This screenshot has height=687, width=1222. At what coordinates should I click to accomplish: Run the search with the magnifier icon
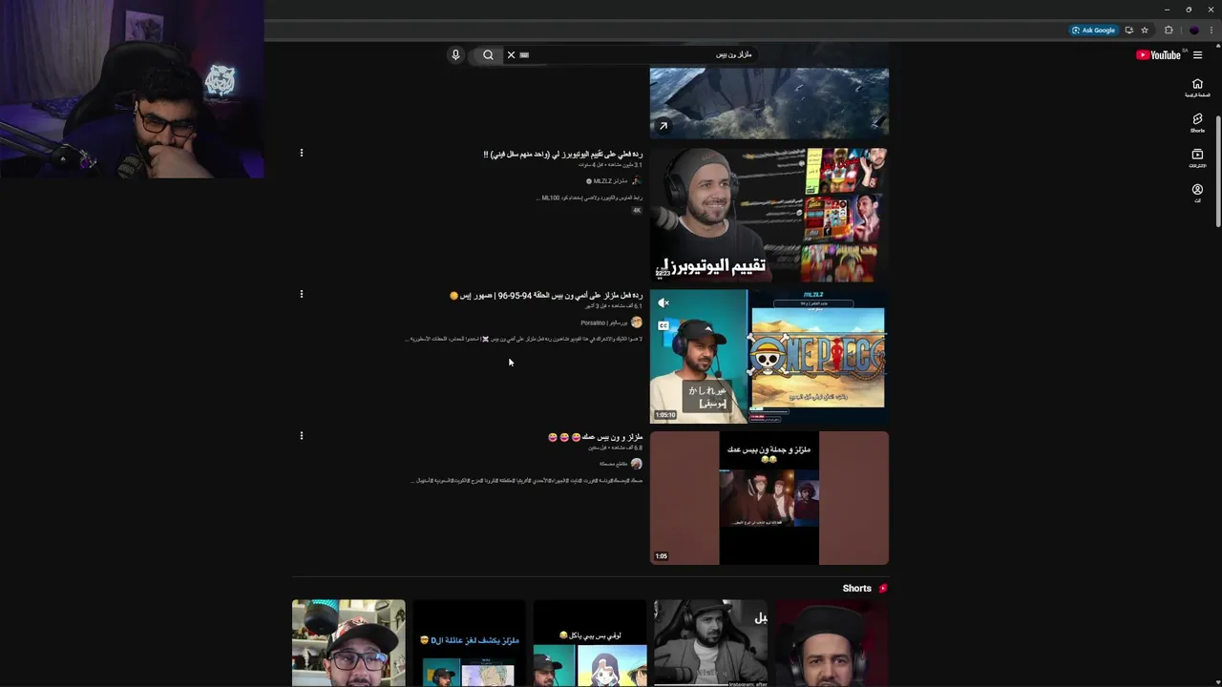tap(488, 54)
